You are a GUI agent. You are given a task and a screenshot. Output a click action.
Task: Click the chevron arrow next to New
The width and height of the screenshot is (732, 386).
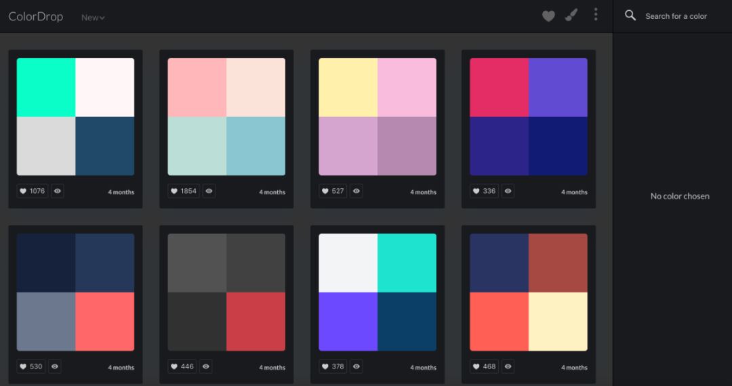(x=102, y=18)
